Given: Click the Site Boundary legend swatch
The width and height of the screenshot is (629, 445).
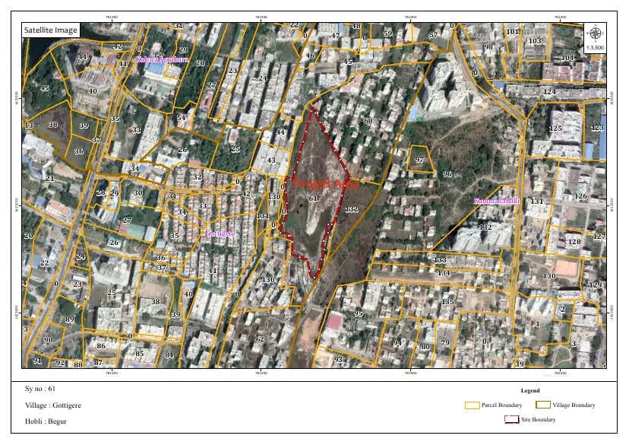Looking at the screenshot, I should [511, 419].
